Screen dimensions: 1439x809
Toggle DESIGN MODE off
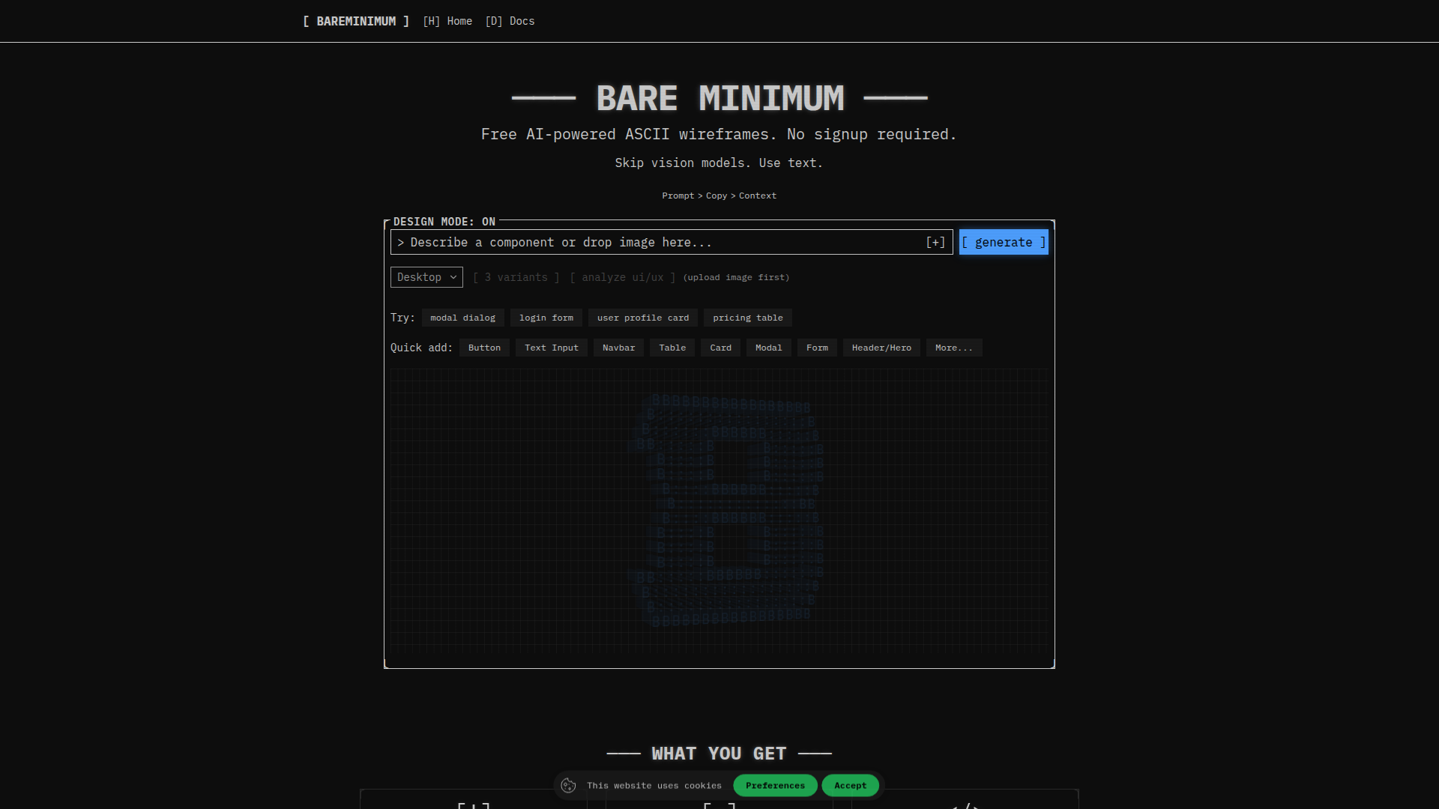coord(443,222)
